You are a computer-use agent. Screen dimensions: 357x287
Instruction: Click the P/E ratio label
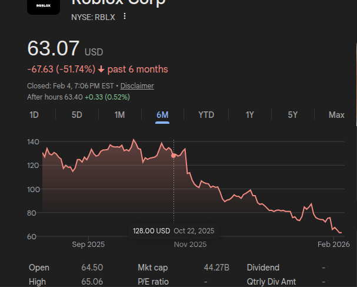(x=152, y=282)
